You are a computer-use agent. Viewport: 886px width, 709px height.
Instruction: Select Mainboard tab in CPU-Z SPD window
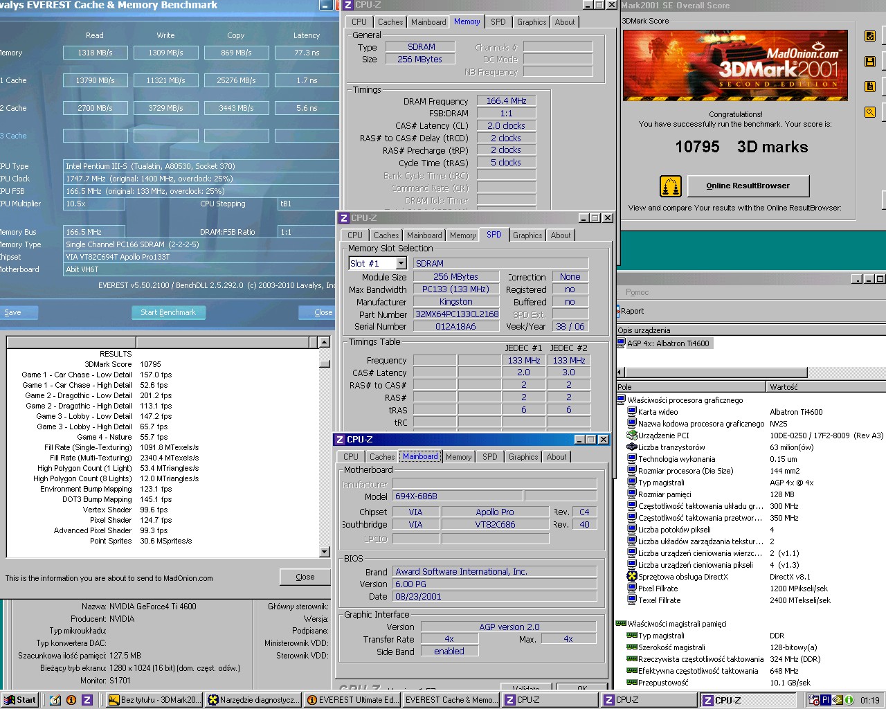[424, 235]
